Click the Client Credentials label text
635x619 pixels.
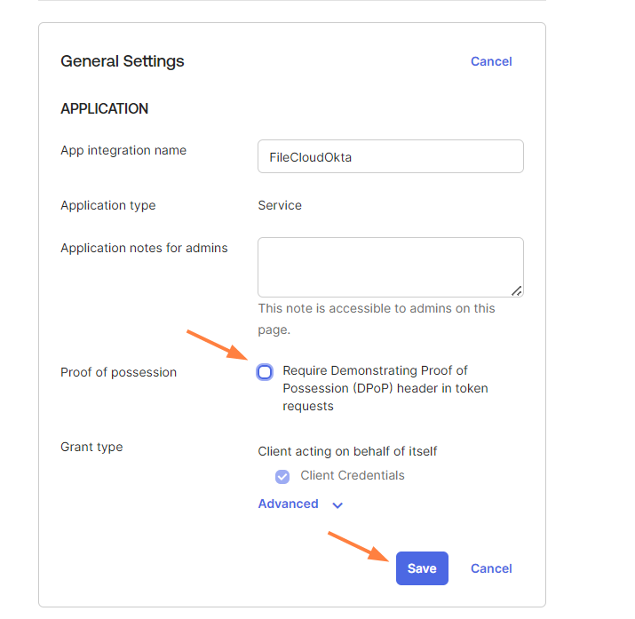[x=352, y=476]
